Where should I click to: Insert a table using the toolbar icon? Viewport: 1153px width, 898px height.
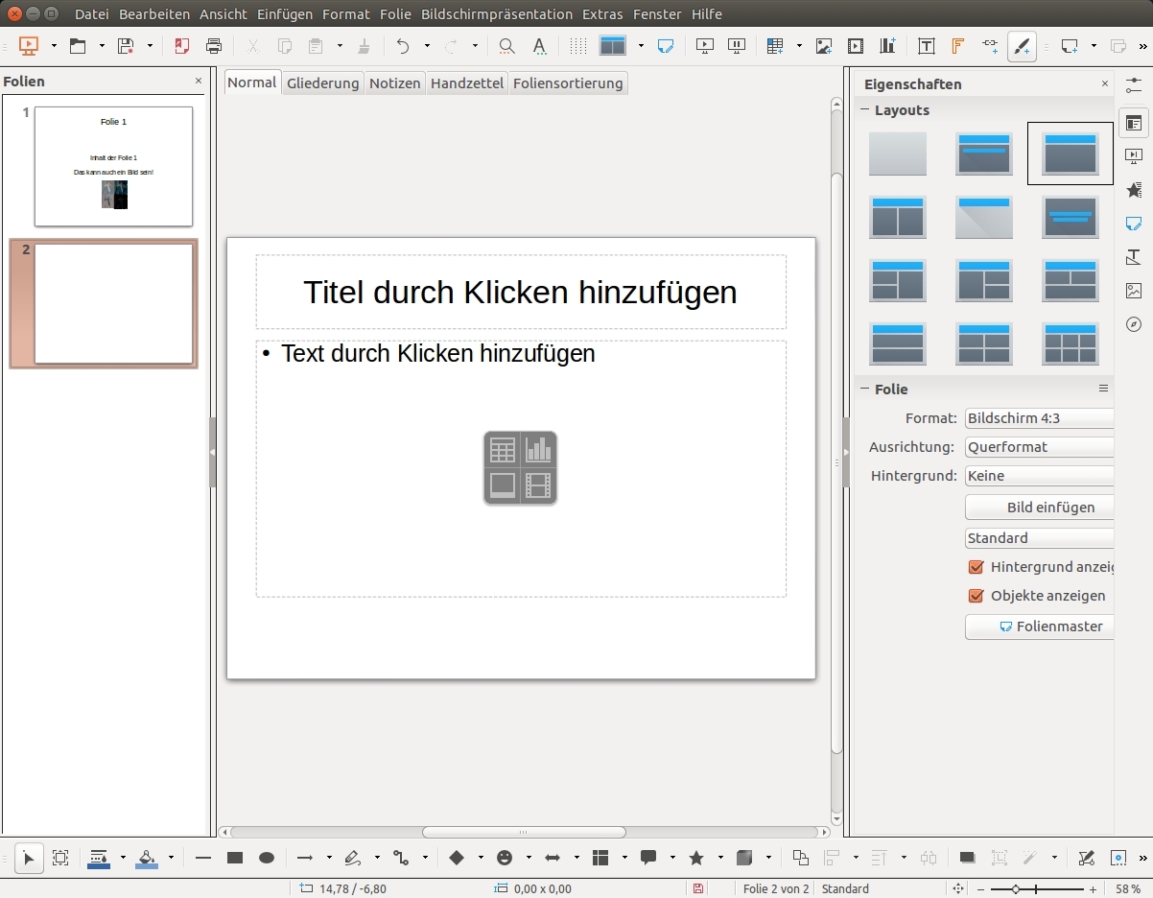tap(775, 46)
